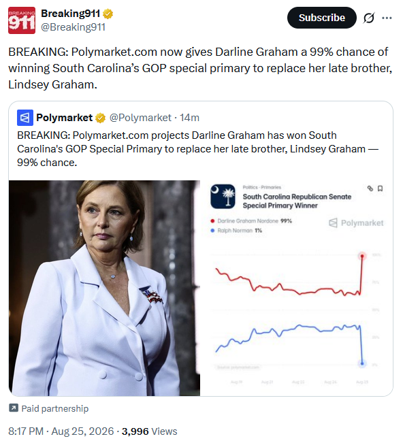Open the Grok explain post icon
This screenshot has height=443, width=403.
tap(369, 18)
